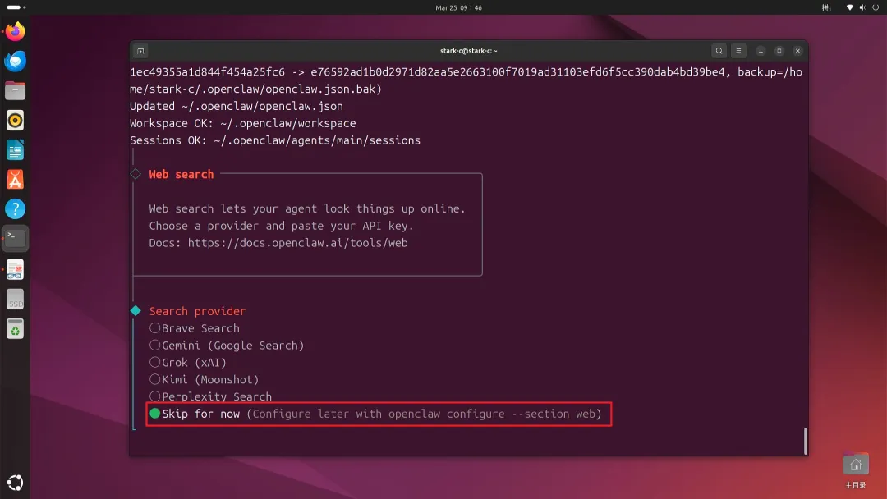Viewport: 887px width, 499px height.
Task: Click the terminal title stark-c@stark-c
Action: click(468, 51)
